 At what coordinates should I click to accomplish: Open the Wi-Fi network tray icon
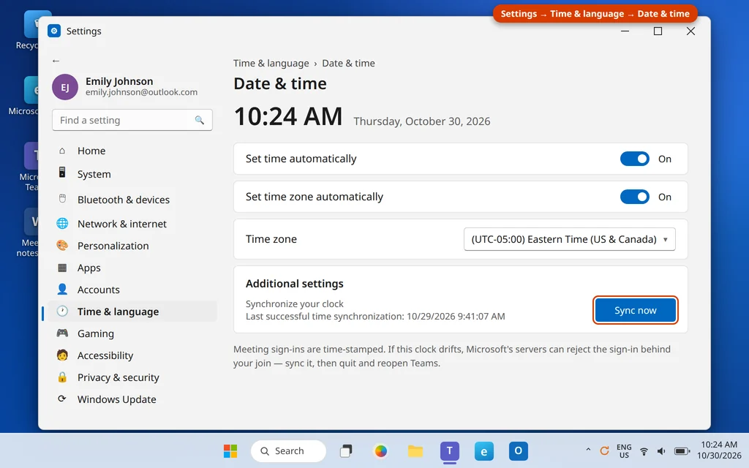click(x=644, y=450)
